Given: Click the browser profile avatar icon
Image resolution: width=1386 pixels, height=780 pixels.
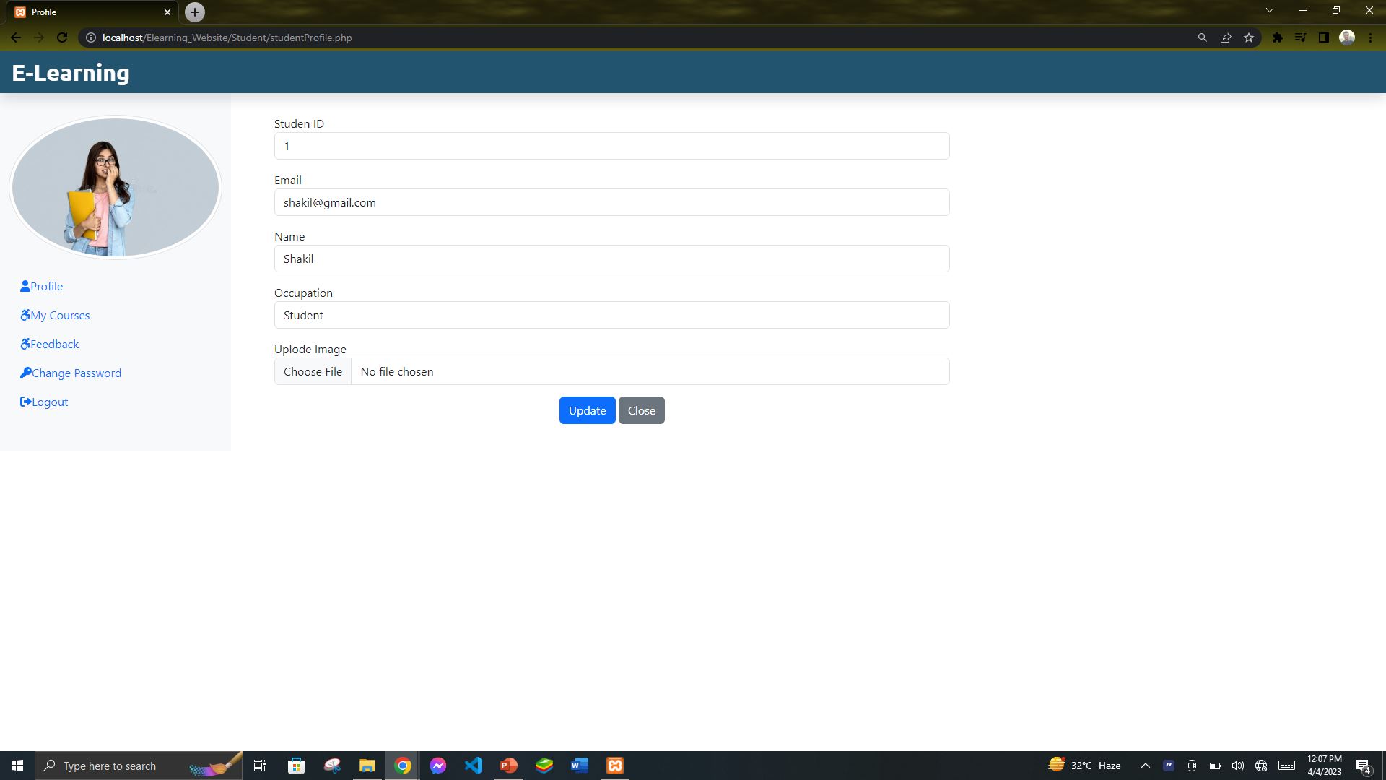Looking at the screenshot, I should [1348, 37].
